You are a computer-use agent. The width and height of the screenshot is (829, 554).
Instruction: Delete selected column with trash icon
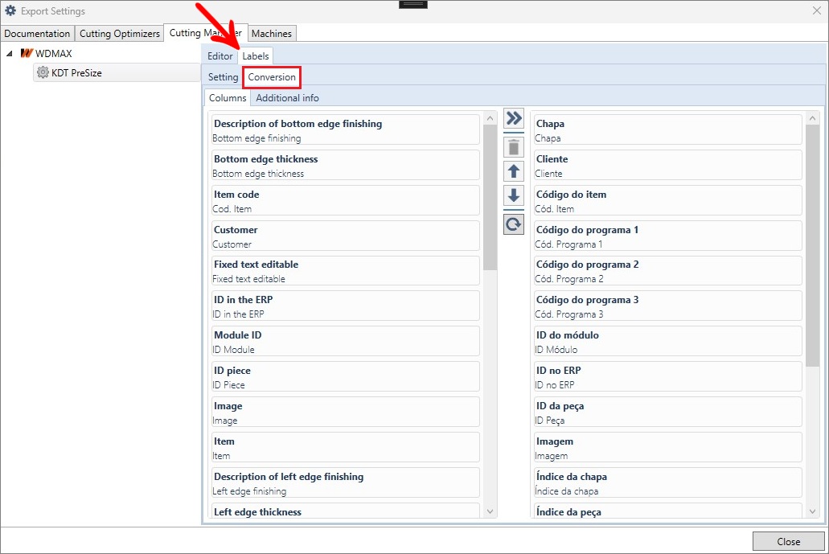[x=513, y=147]
